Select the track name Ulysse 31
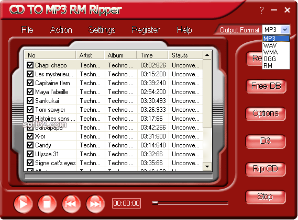This screenshot has width=298, height=220. click(x=47, y=154)
